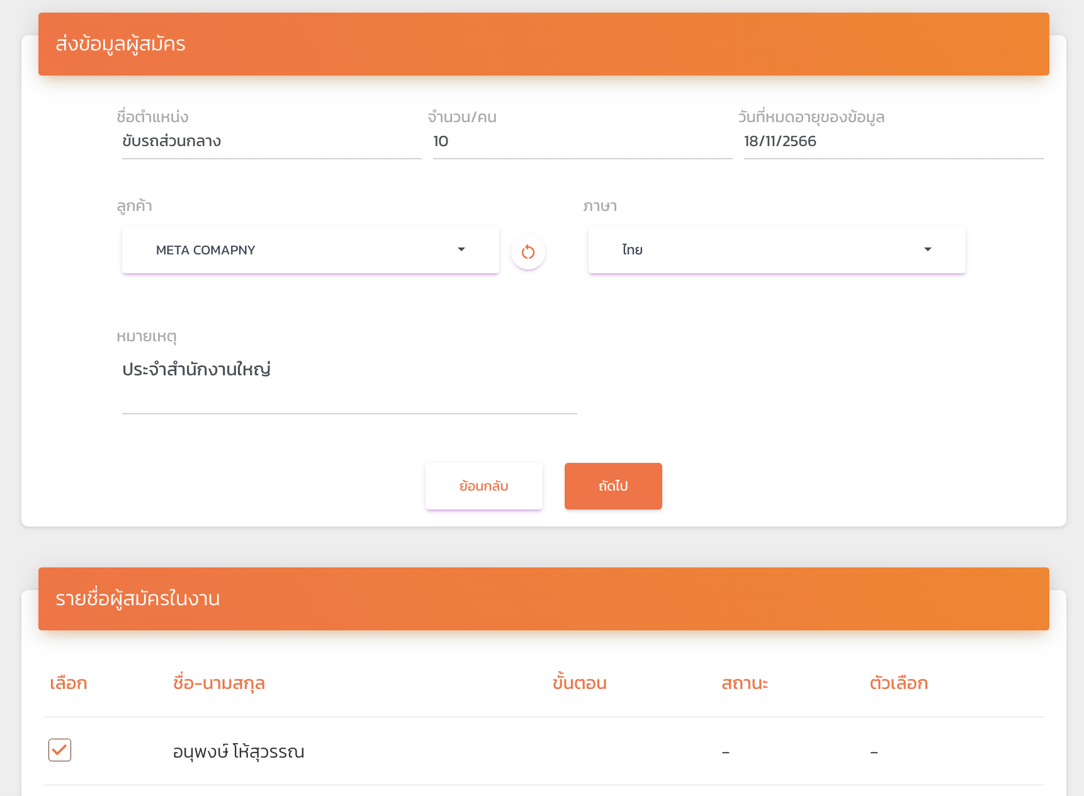Click the ขั้นตอน column header
Image resolution: width=1084 pixels, height=796 pixels.
(x=579, y=683)
